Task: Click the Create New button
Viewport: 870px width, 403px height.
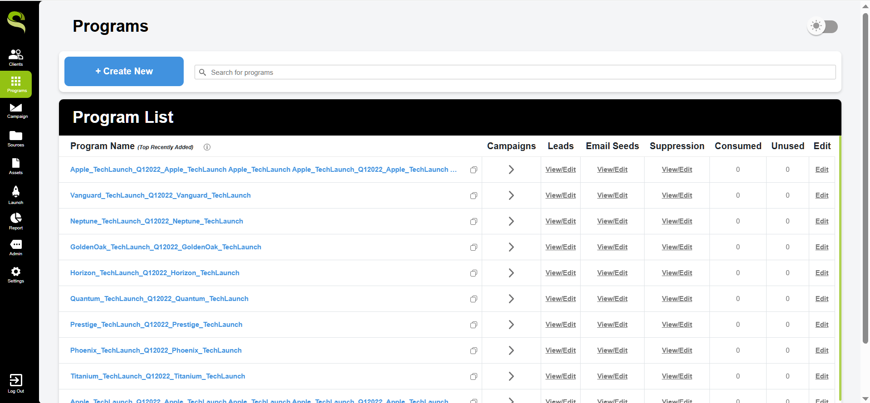Action: coord(124,71)
